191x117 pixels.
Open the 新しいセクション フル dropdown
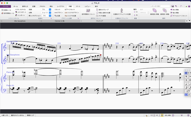tap(46, 16)
